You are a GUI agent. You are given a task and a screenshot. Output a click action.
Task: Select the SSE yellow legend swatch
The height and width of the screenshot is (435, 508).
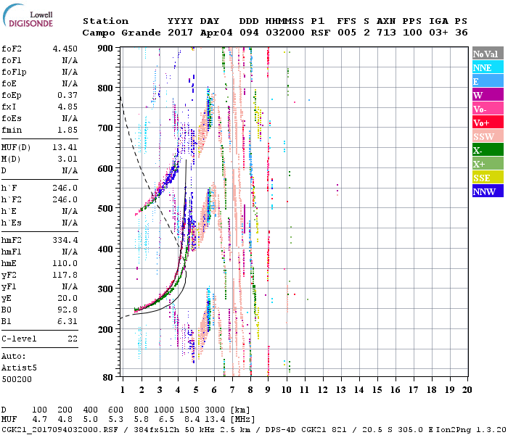point(488,178)
